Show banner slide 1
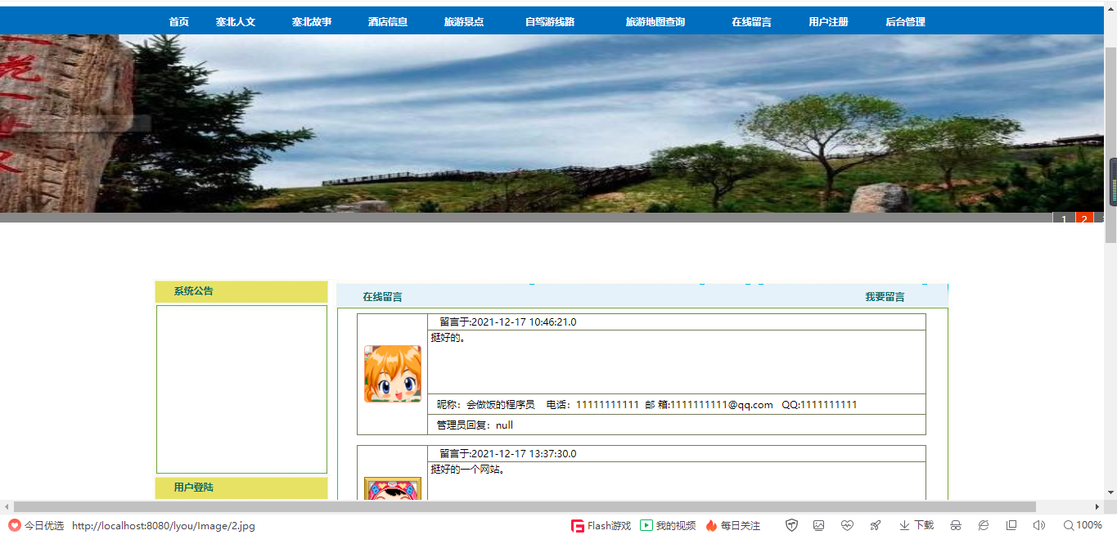Screen dimensions: 1117x535 [x=1063, y=219]
